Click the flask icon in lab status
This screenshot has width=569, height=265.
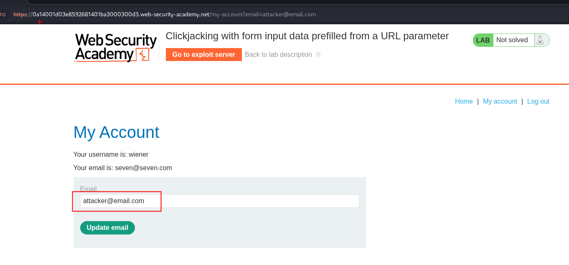coord(540,40)
